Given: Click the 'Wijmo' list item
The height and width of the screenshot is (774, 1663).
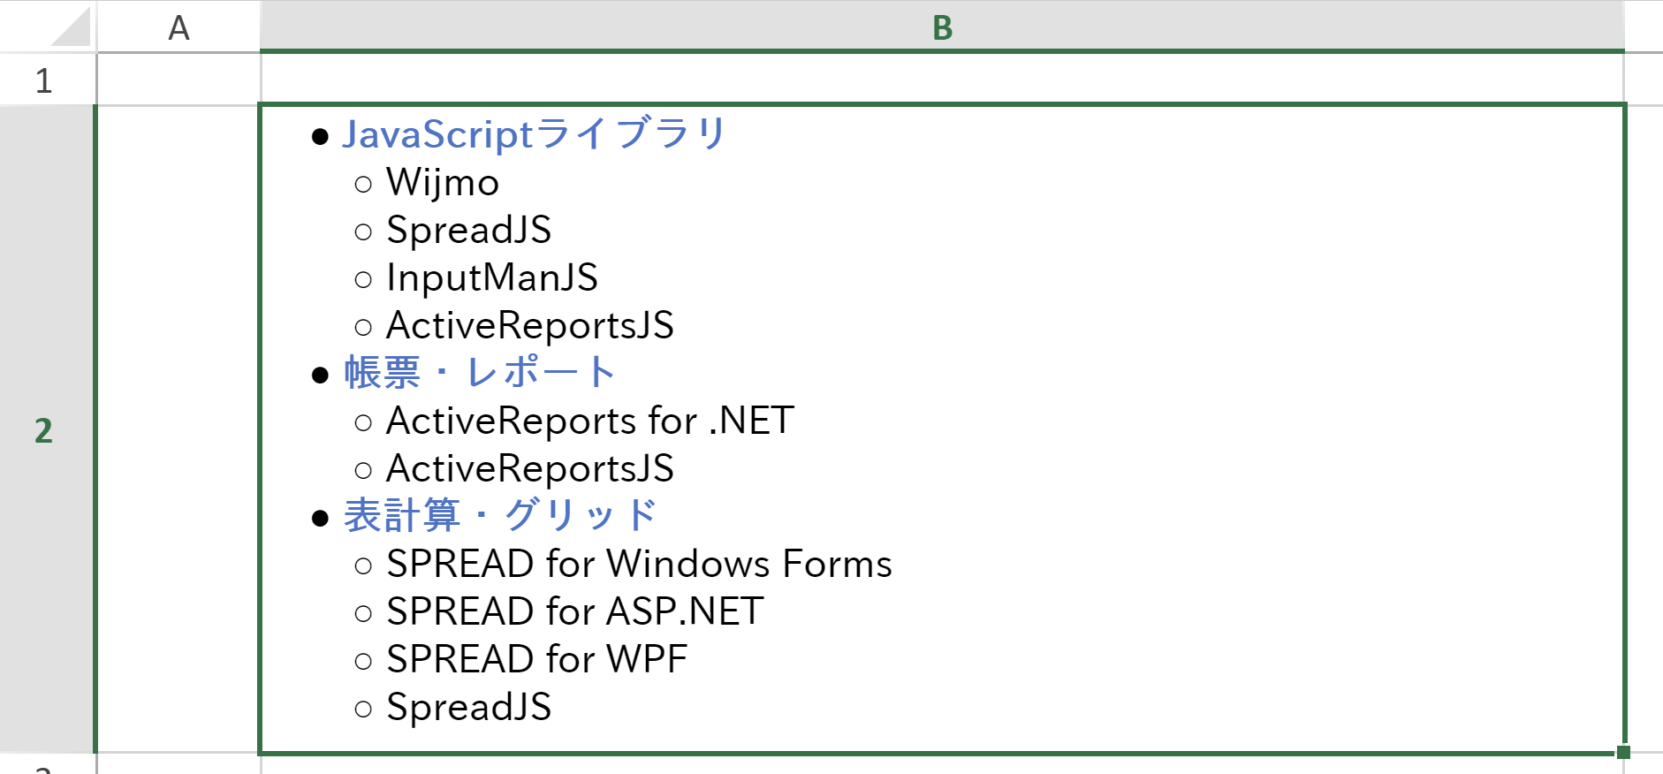Looking at the screenshot, I should (443, 183).
